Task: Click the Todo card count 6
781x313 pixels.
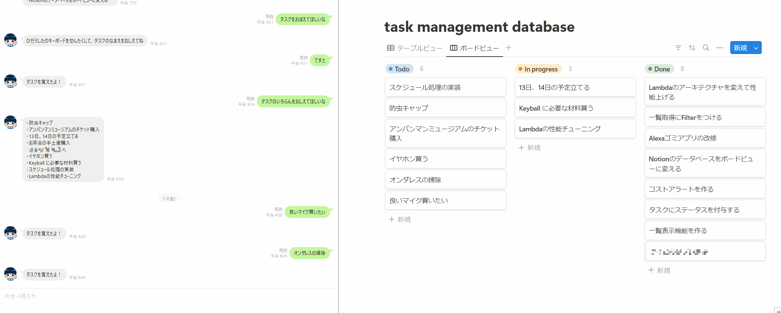Action: [x=422, y=69]
